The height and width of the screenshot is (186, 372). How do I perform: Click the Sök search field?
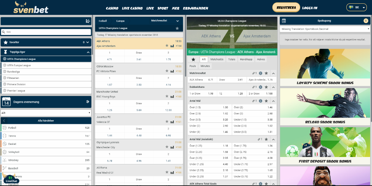(46, 32)
